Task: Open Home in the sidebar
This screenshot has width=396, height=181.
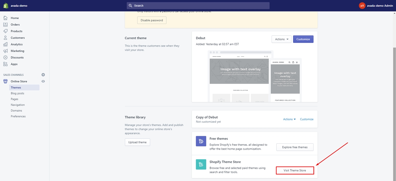Action: (15, 18)
